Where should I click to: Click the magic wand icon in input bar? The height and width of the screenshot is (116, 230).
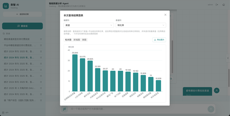(64, 109)
